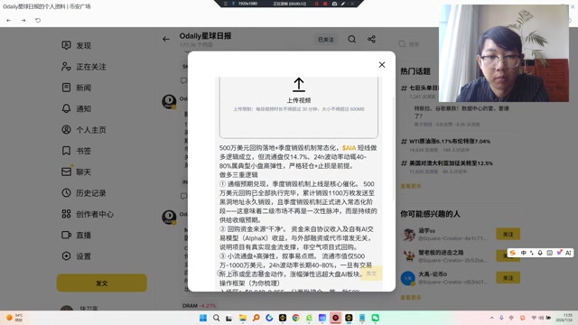
Task: Click the input toolbar microphone icon
Action: tap(540, 253)
